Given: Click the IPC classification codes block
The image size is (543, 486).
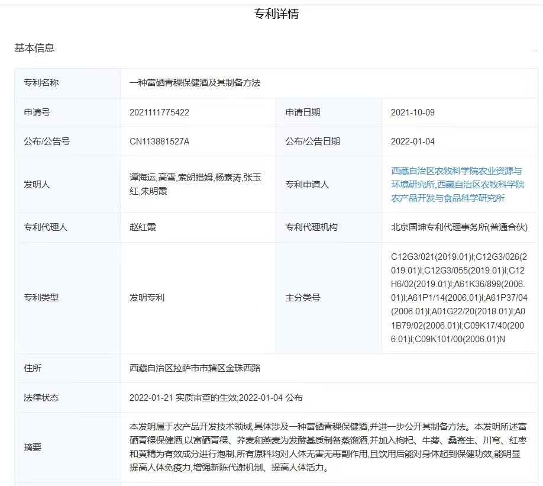Looking at the screenshot, I should pyautogui.click(x=459, y=298).
